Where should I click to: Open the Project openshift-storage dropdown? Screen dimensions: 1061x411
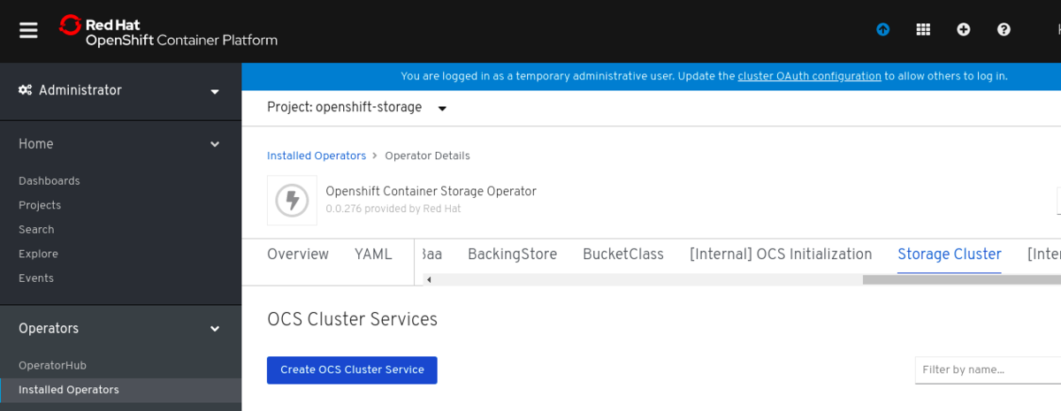357,108
